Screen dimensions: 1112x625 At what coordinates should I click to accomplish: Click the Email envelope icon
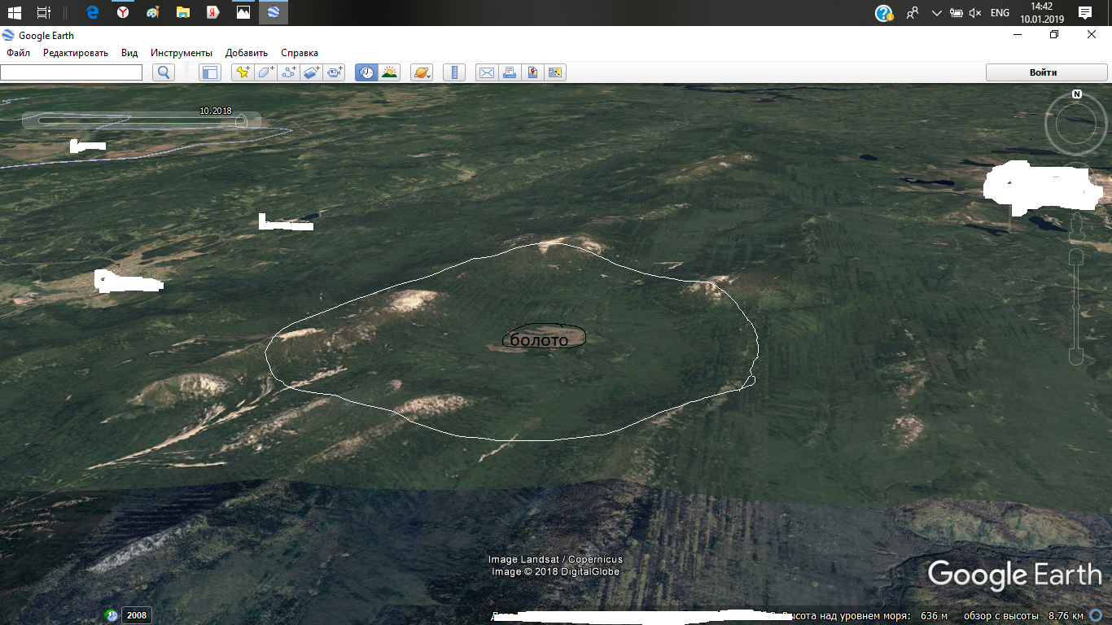click(x=487, y=72)
